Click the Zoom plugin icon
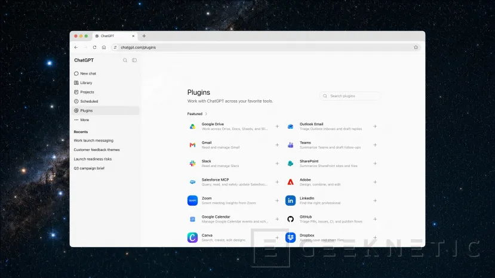Viewport: 495px width, 278px height. pyautogui.click(x=192, y=200)
